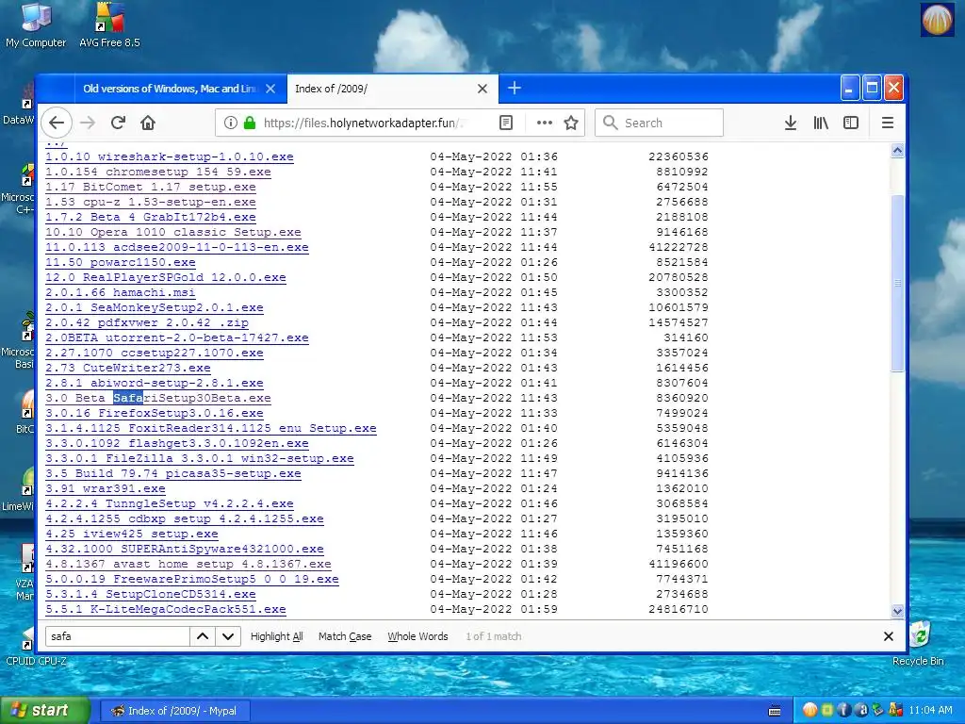
Task: Bookmark this page with the star
Action: (571, 123)
